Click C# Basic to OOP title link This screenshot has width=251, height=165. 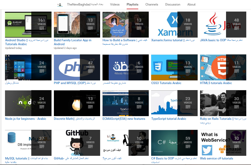point(174,160)
